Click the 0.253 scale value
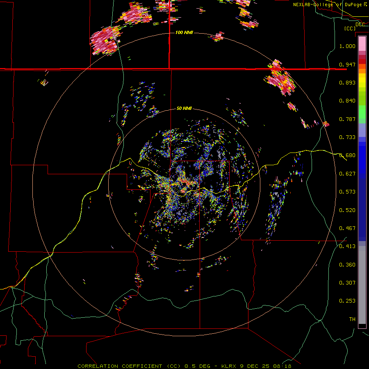 point(347,301)
